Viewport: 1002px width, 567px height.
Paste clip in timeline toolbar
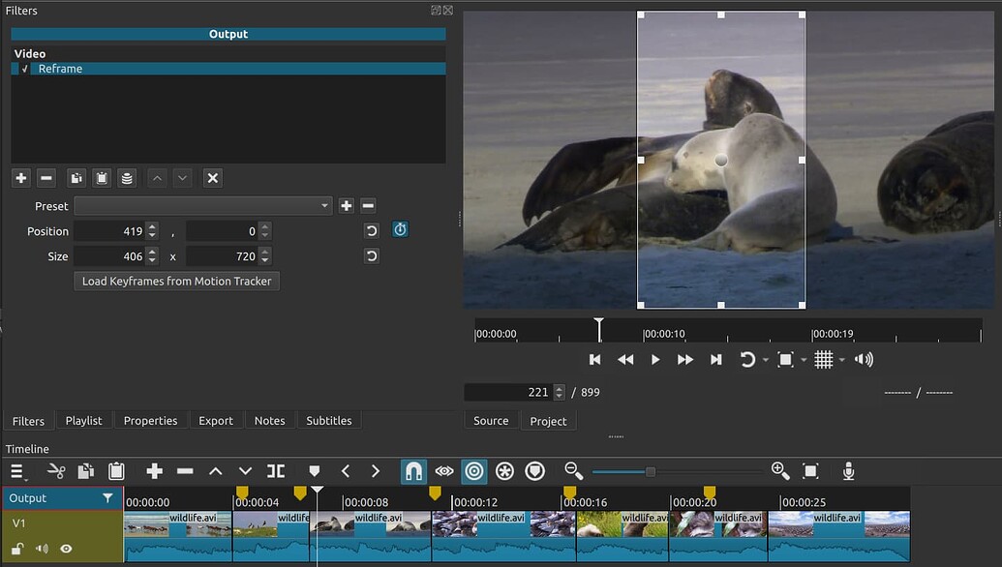point(116,471)
